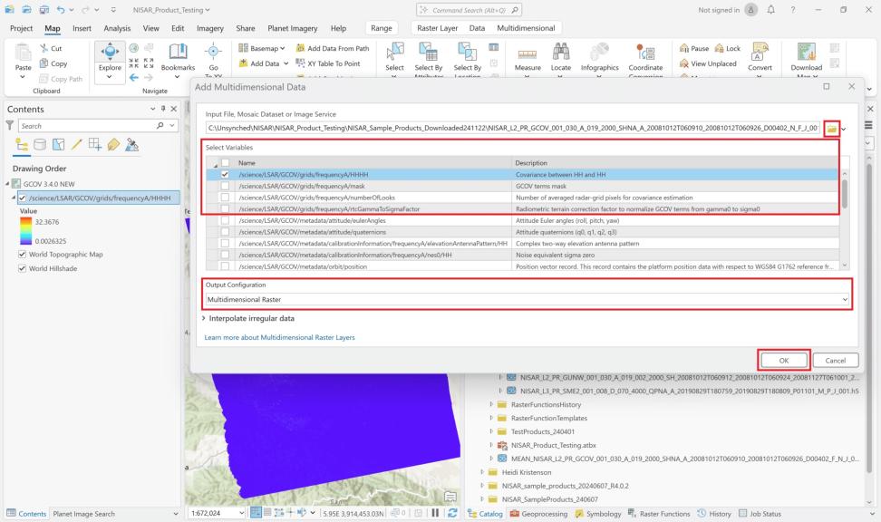Browse for input file with folder icon
Viewport: 881px width, 522px height.
[831, 129]
